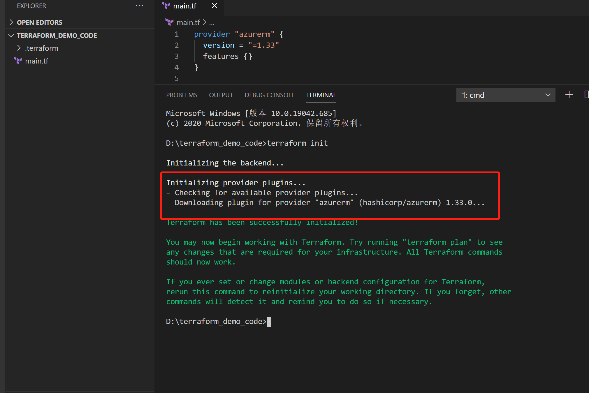Collapse the TERRAFORM_DEMO_CODE folder section

point(57,36)
